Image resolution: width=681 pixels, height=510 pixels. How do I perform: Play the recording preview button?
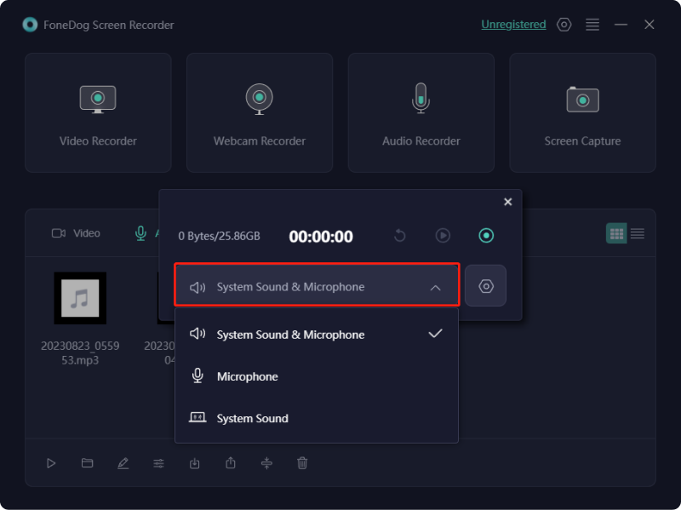coord(443,235)
